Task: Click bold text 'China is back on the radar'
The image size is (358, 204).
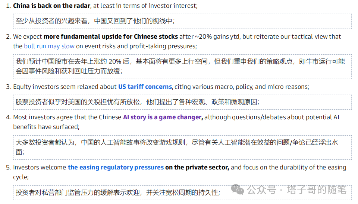Action: pos(51,6)
